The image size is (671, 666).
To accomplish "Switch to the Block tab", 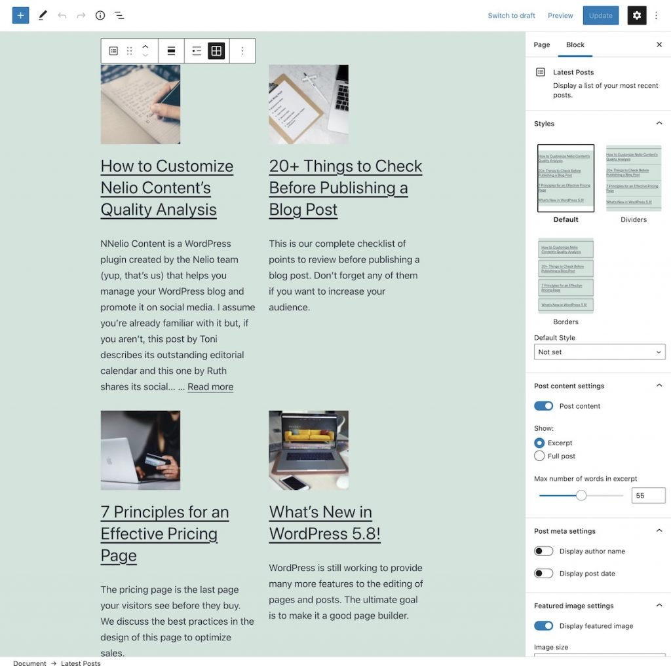I will (x=575, y=45).
